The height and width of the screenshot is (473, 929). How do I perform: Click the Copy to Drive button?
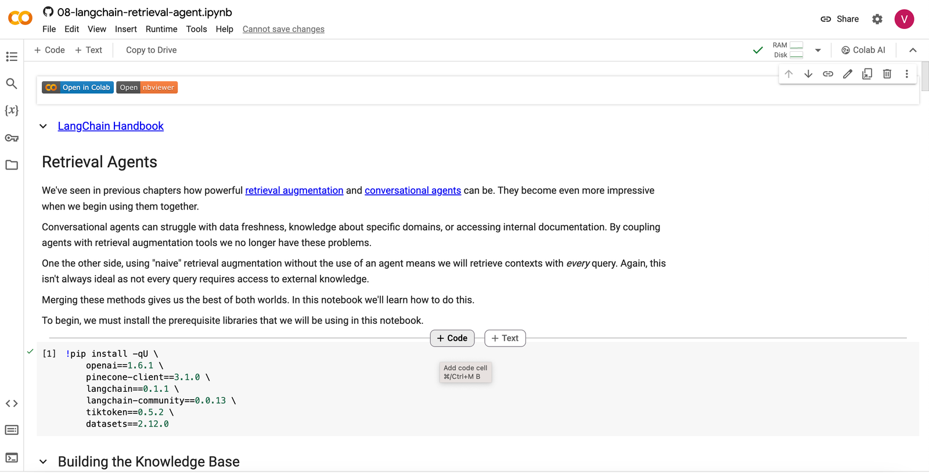coord(152,50)
